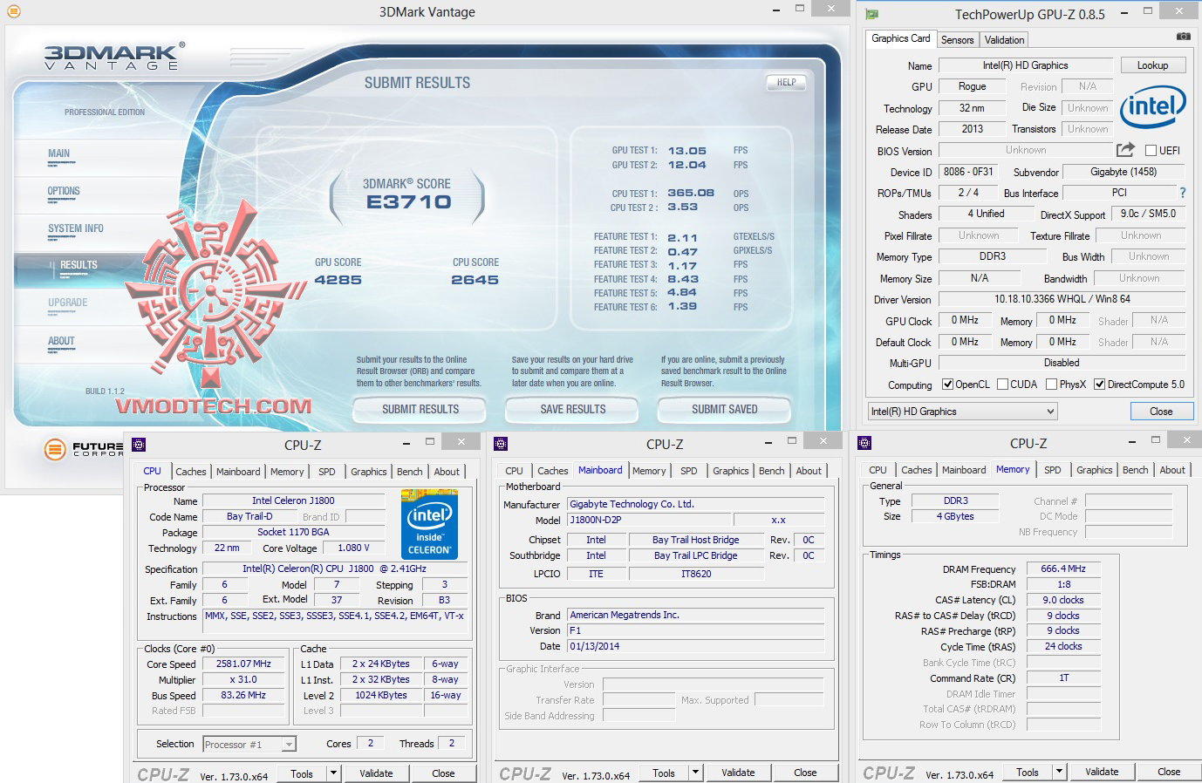
Task: Click the 3DMark Vantage logo
Action: pos(114,56)
